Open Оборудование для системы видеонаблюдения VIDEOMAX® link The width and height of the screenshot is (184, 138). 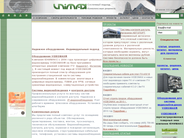170,103
